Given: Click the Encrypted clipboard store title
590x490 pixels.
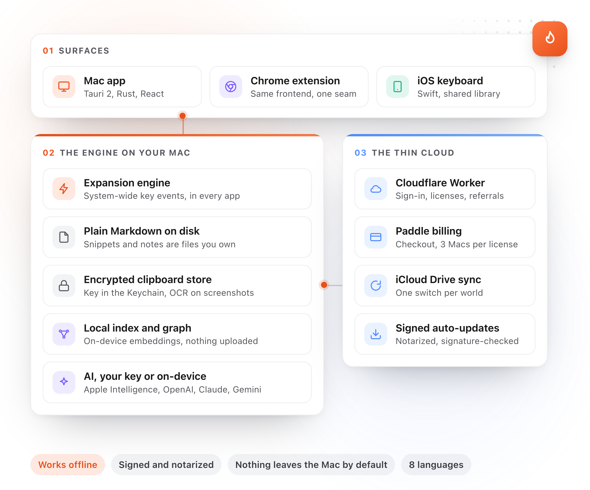Looking at the screenshot, I should [148, 280].
